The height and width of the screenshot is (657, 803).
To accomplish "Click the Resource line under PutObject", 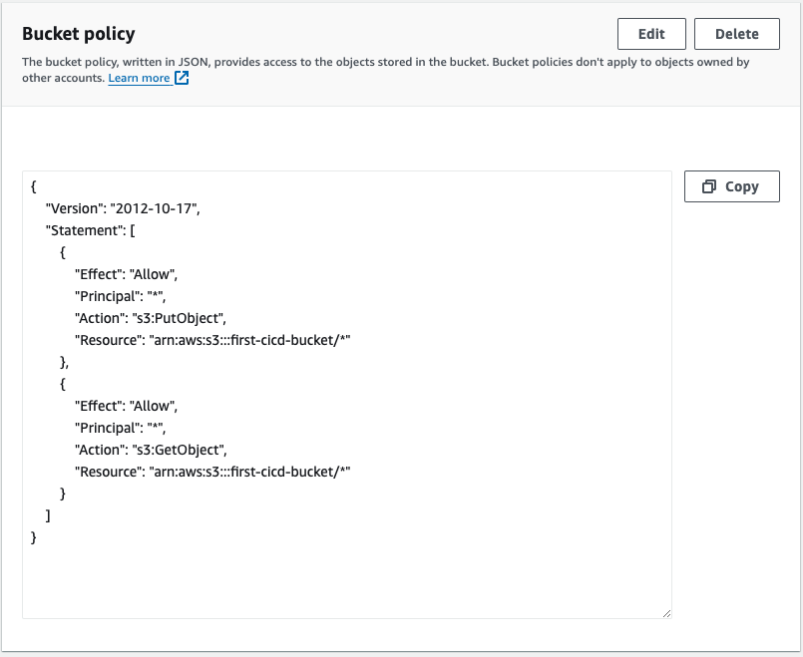I will point(212,340).
